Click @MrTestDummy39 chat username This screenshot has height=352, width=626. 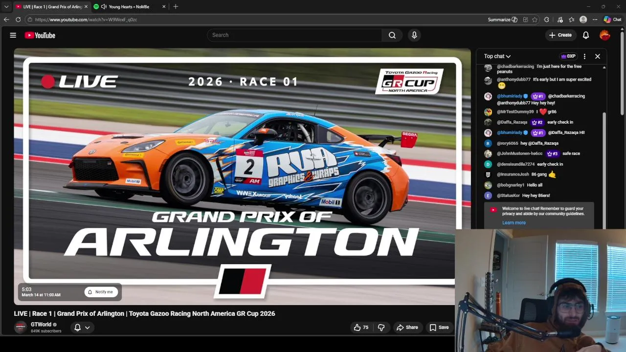point(515,112)
